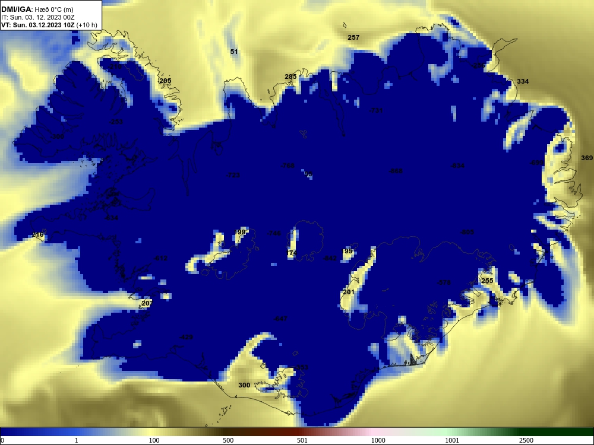Image resolution: width=594 pixels, height=445 pixels.
Task: Click the map value -731
Action: [x=376, y=110]
